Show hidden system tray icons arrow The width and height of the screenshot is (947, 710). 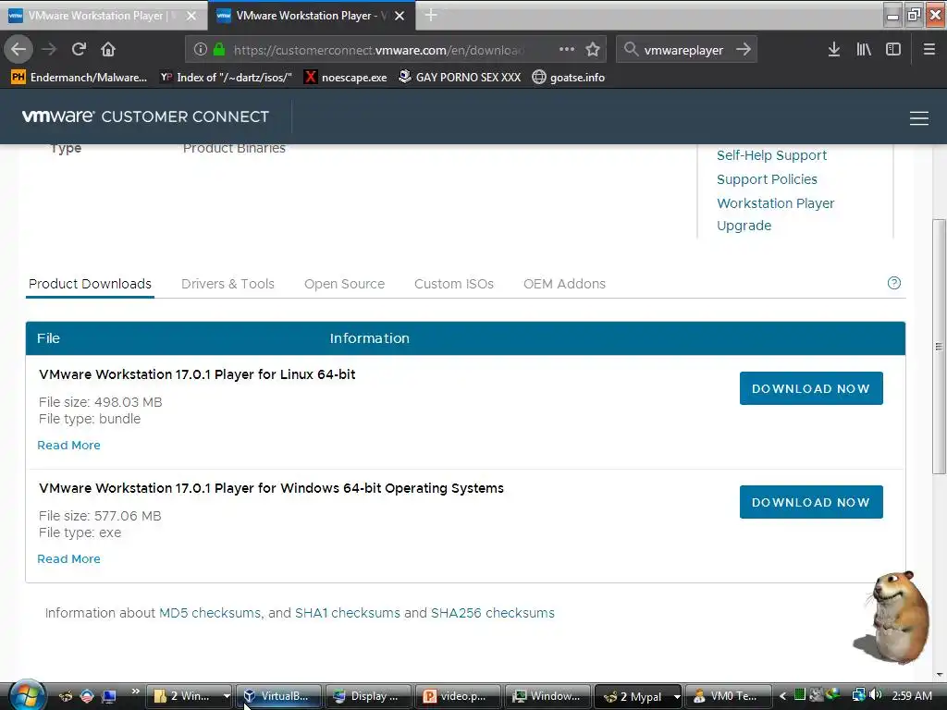(782, 696)
